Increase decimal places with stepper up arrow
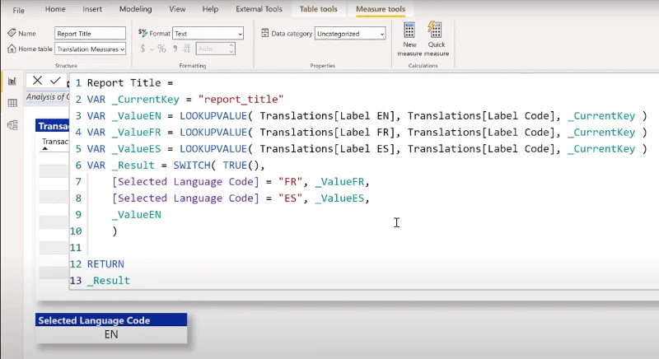The width and height of the screenshot is (659, 359). [x=231, y=45]
